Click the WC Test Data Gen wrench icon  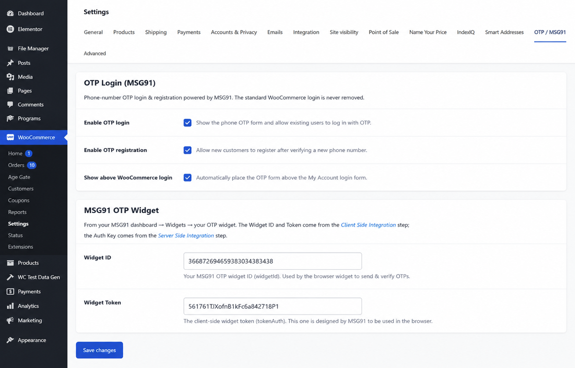(10, 277)
